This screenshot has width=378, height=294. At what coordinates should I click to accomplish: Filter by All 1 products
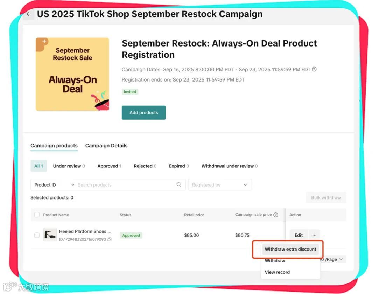tap(38, 166)
